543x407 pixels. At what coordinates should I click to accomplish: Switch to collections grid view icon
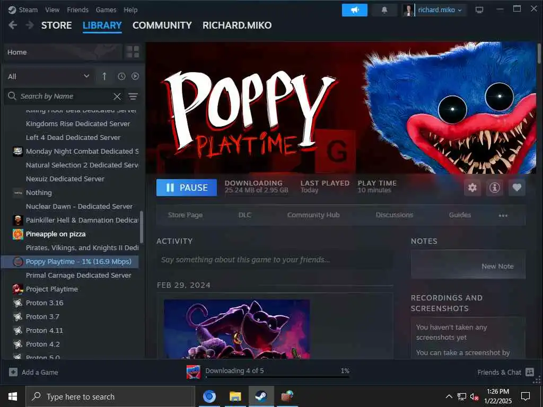(133, 52)
